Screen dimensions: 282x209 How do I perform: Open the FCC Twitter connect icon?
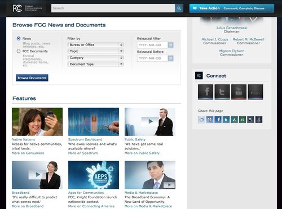pos(222,92)
